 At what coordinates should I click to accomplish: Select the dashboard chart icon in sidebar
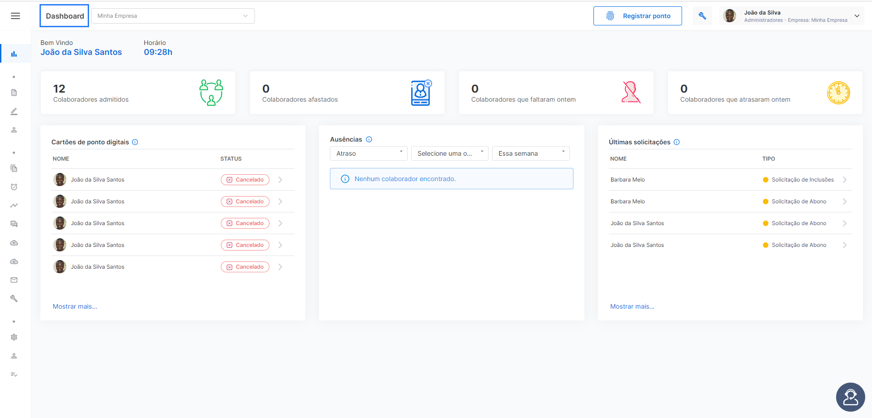coord(14,54)
